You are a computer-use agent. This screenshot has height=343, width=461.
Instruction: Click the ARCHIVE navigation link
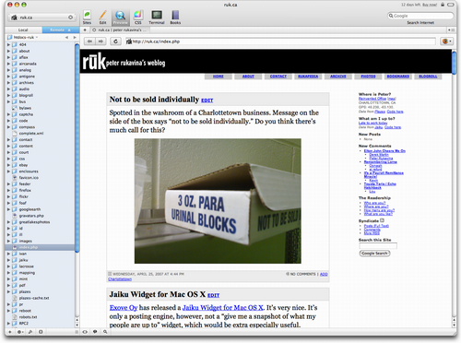tap(338, 77)
